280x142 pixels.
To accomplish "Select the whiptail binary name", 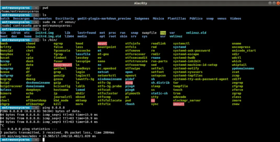I will 239,65.
